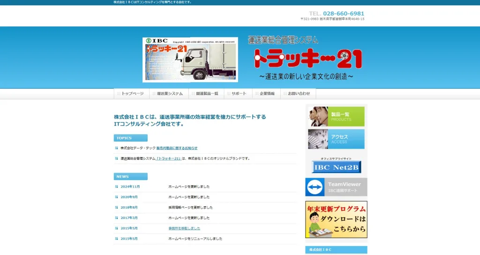
Task: Click the TeamViewer remote support banner
Action: coord(336,187)
